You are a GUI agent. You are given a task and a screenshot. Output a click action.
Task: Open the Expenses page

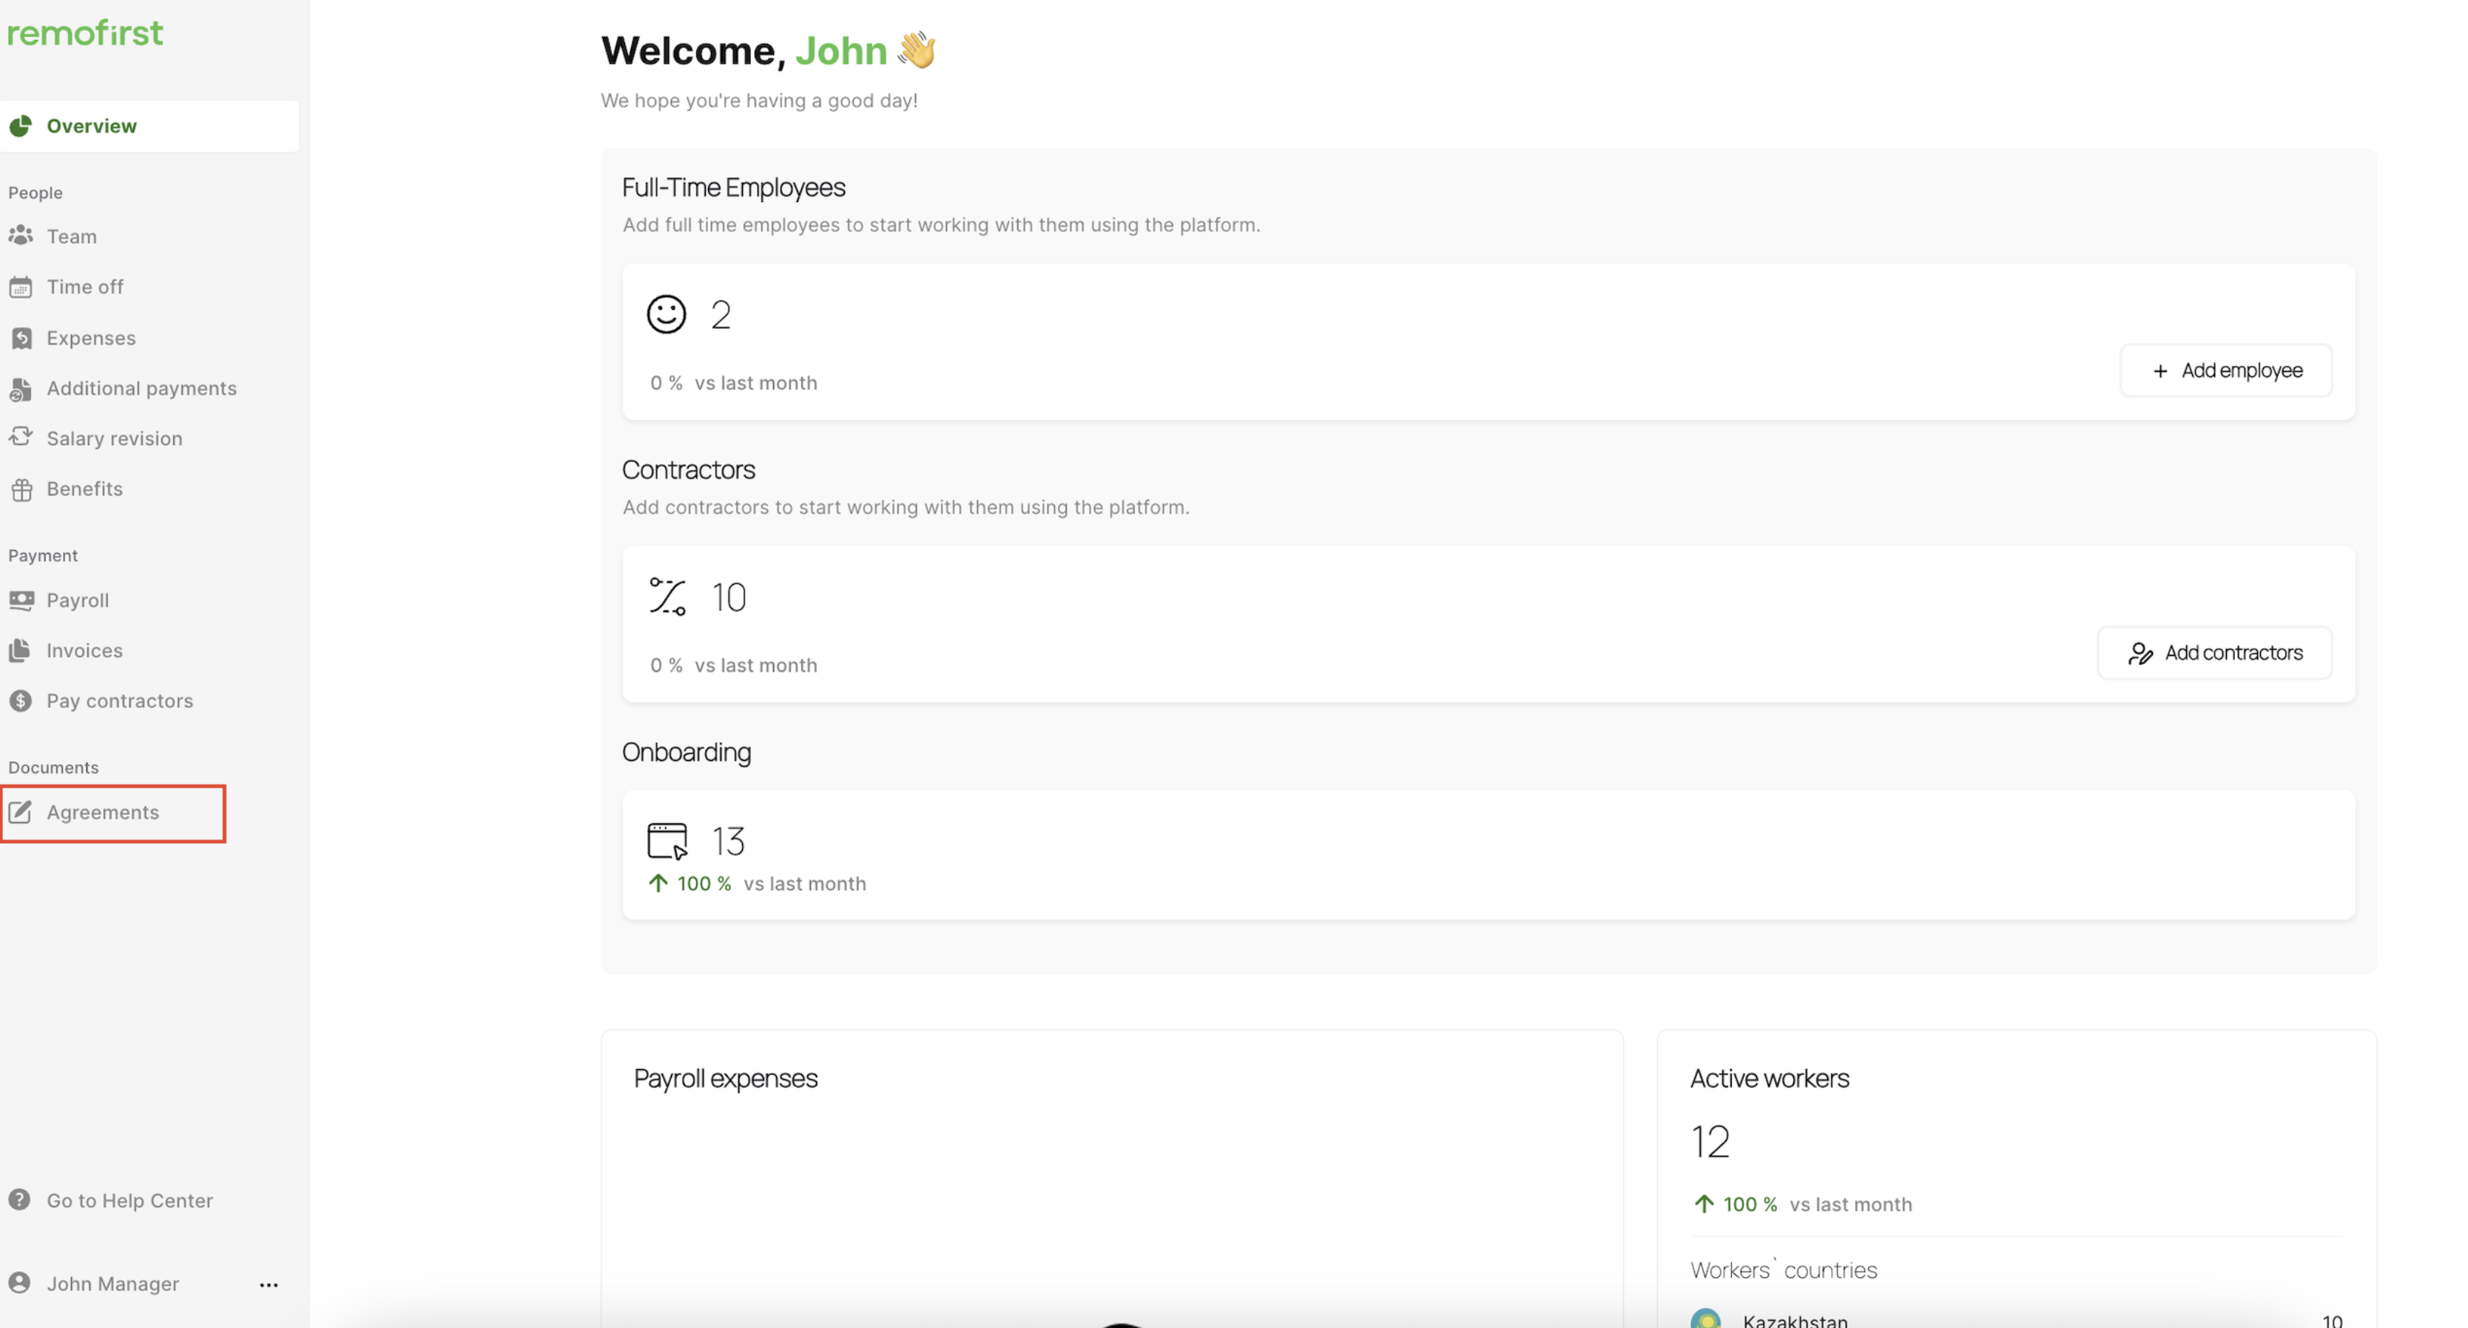91,338
